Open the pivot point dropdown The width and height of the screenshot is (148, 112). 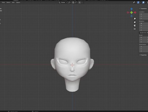tap(70, 2)
